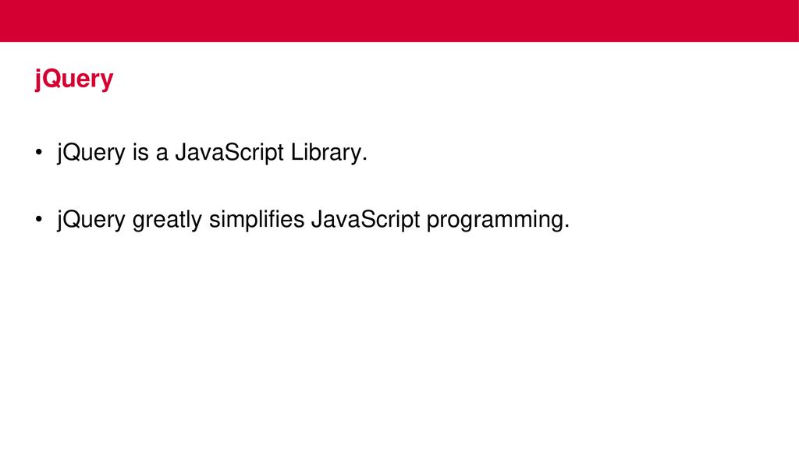Viewport: 799px width, 449px height.
Task: Click the word "Library."
Action: click(329, 153)
